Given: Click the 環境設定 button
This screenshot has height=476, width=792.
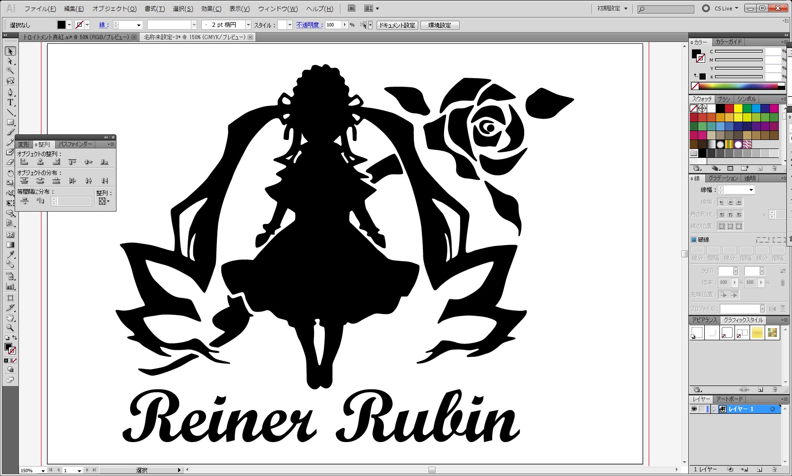Looking at the screenshot, I should coord(440,25).
